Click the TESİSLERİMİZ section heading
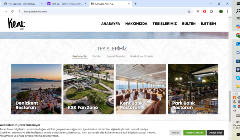This screenshot has width=240, height=140. [112, 49]
